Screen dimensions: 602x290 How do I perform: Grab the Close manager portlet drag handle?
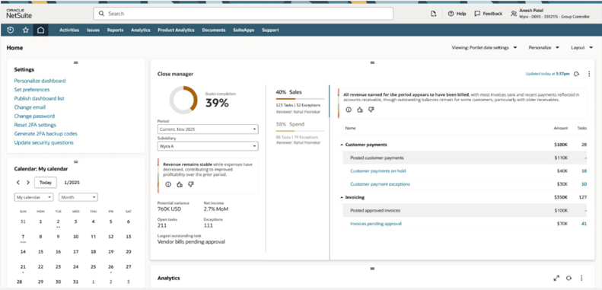(x=372, y=62)
